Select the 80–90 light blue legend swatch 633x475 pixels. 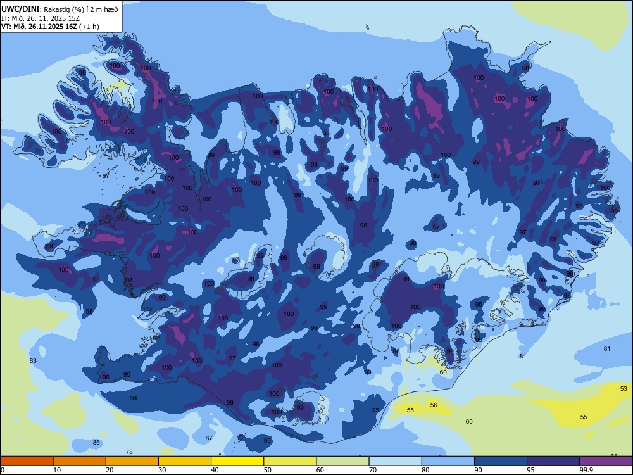coord(448,461)
